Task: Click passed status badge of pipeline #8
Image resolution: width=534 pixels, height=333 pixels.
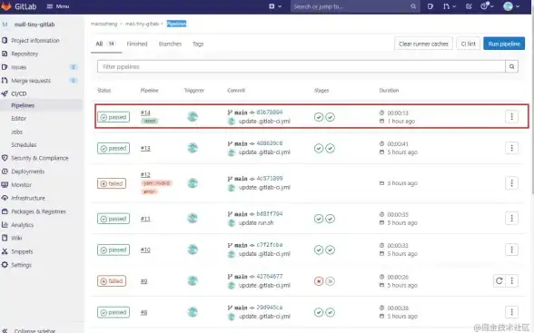Action: pos(114,312)
